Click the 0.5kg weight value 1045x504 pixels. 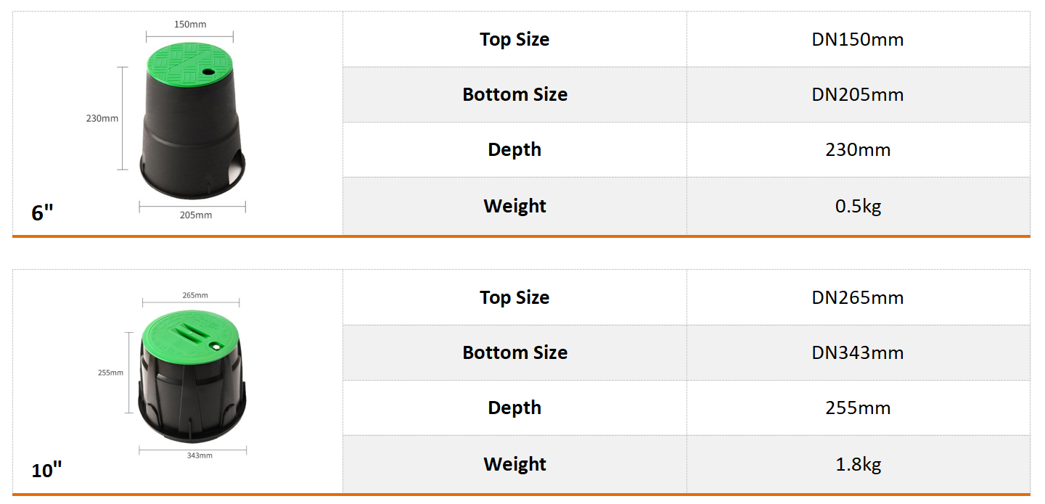point(858,206)
